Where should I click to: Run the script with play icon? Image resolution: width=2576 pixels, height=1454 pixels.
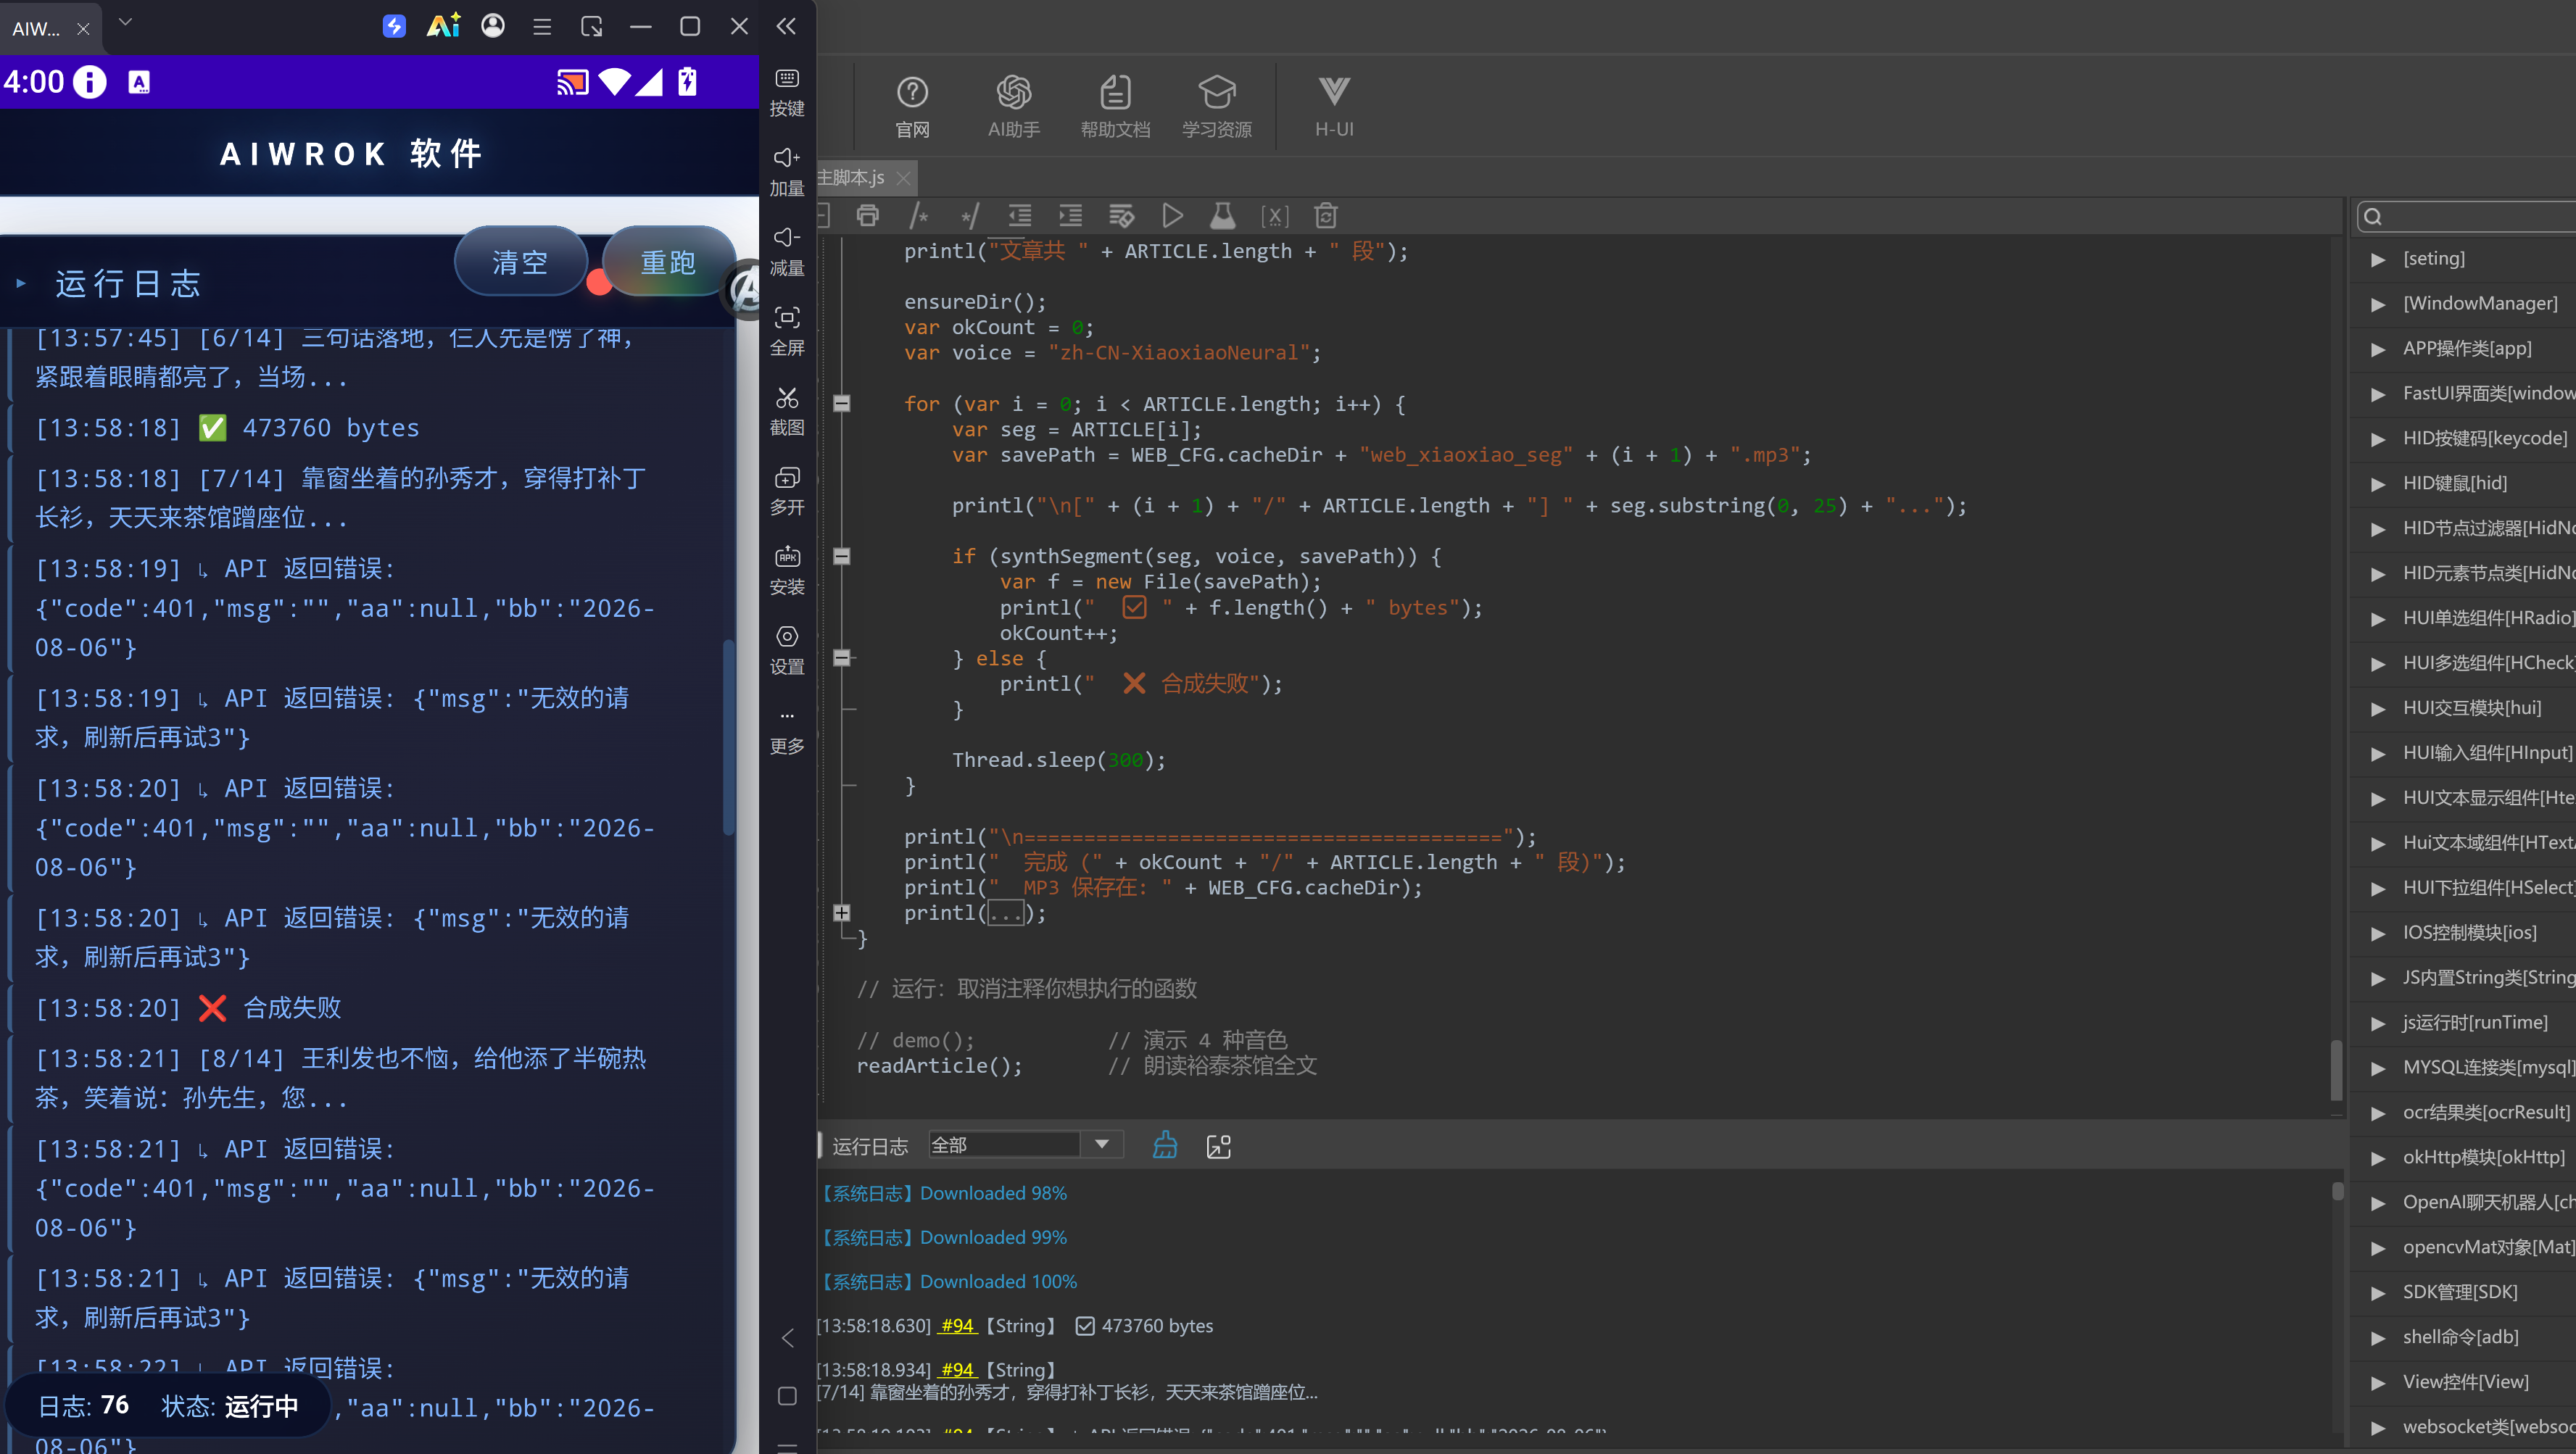[x=1173, y=216]
